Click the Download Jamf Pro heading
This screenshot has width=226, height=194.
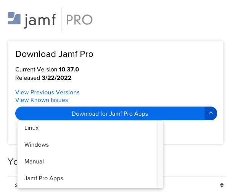point(54,54)
